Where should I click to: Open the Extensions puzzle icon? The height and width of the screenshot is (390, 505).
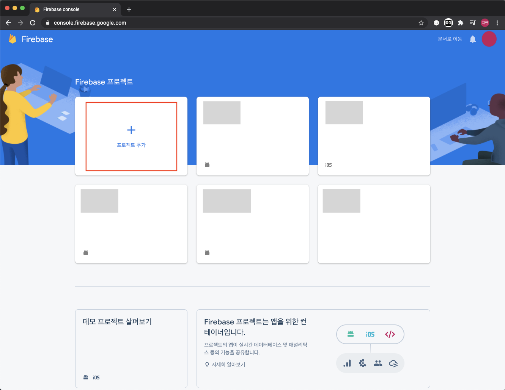pyautogui.click(x=461, y=23)
